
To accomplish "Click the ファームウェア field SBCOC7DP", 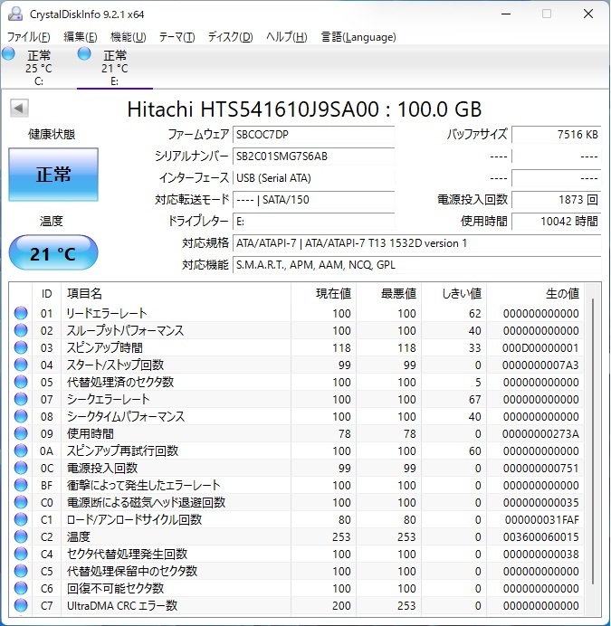I will [314, 135].
